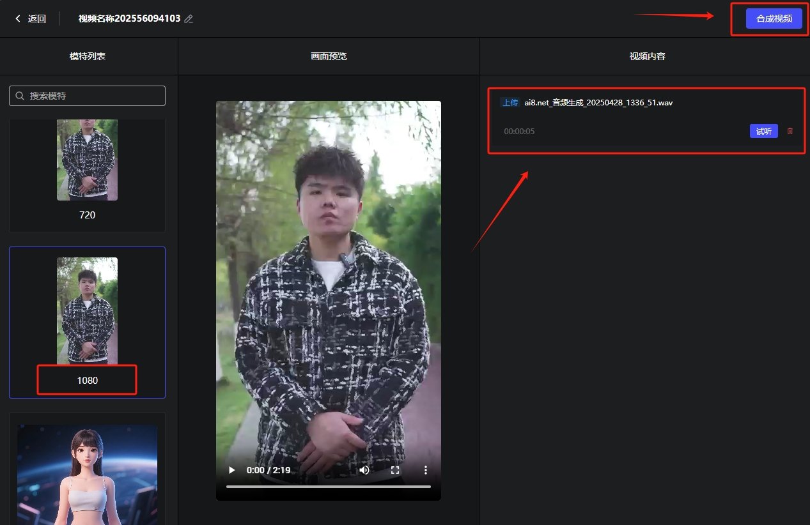Image resolution: width=810 pixels, height=525 pixels.
Task: Select the 1080 model thumbnail image
Action: tap(87, 310)
